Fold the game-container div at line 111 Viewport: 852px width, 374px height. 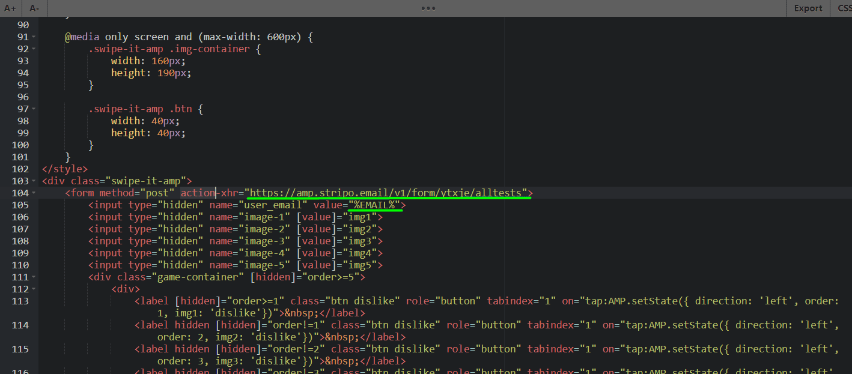tap(34, 277)
